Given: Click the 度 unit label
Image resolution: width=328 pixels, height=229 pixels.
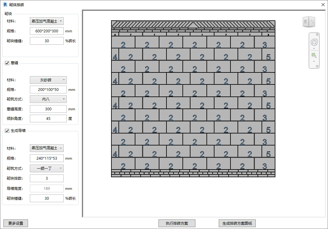Looking at the screenshot, I should point(70,119).
